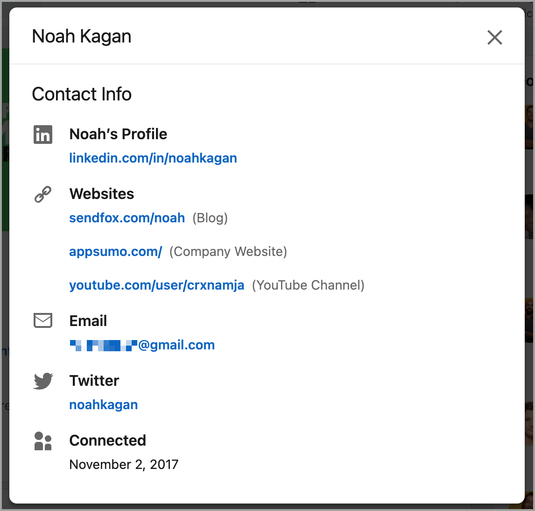Click the November 2, 2017 connection date
The width and height of the screenshot is (535, 511).
(x=124, y=464)
